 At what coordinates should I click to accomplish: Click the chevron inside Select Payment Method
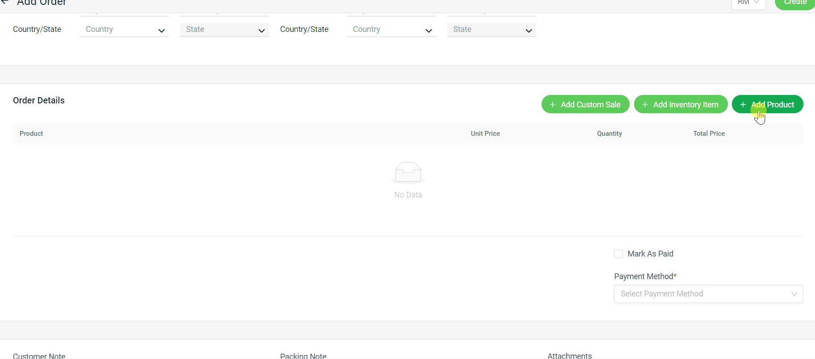(794, 294)
